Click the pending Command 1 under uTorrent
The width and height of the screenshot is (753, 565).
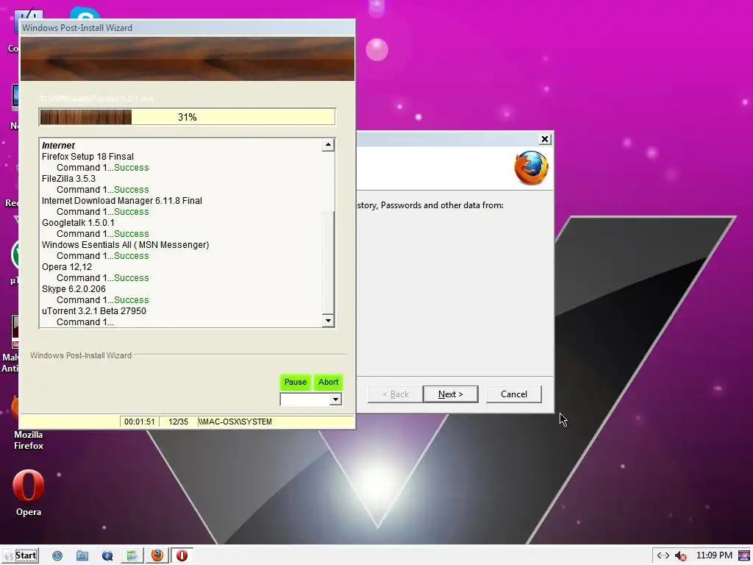85,322
